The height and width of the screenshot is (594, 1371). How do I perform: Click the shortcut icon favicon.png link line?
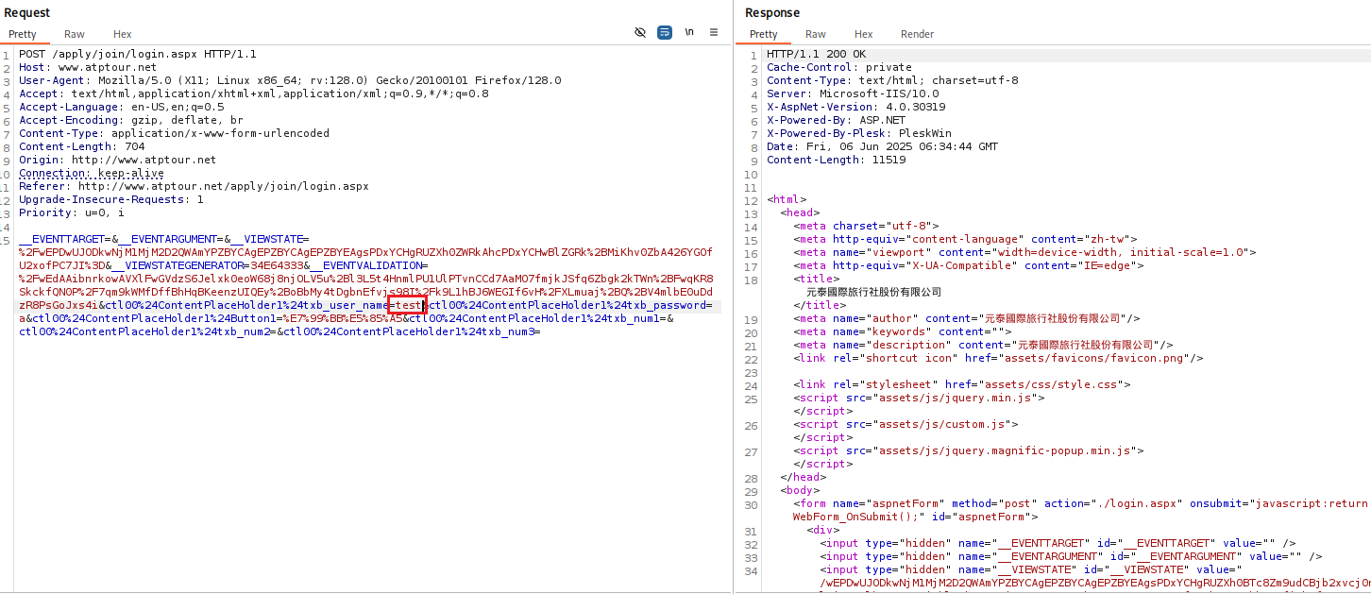click(998, 358)
